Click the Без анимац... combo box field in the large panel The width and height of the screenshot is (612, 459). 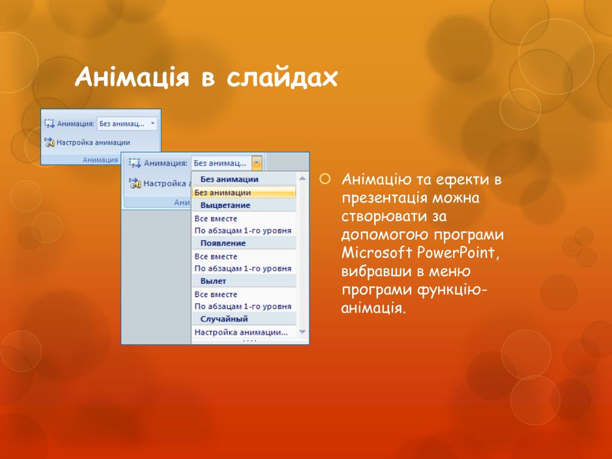point(221,163)
